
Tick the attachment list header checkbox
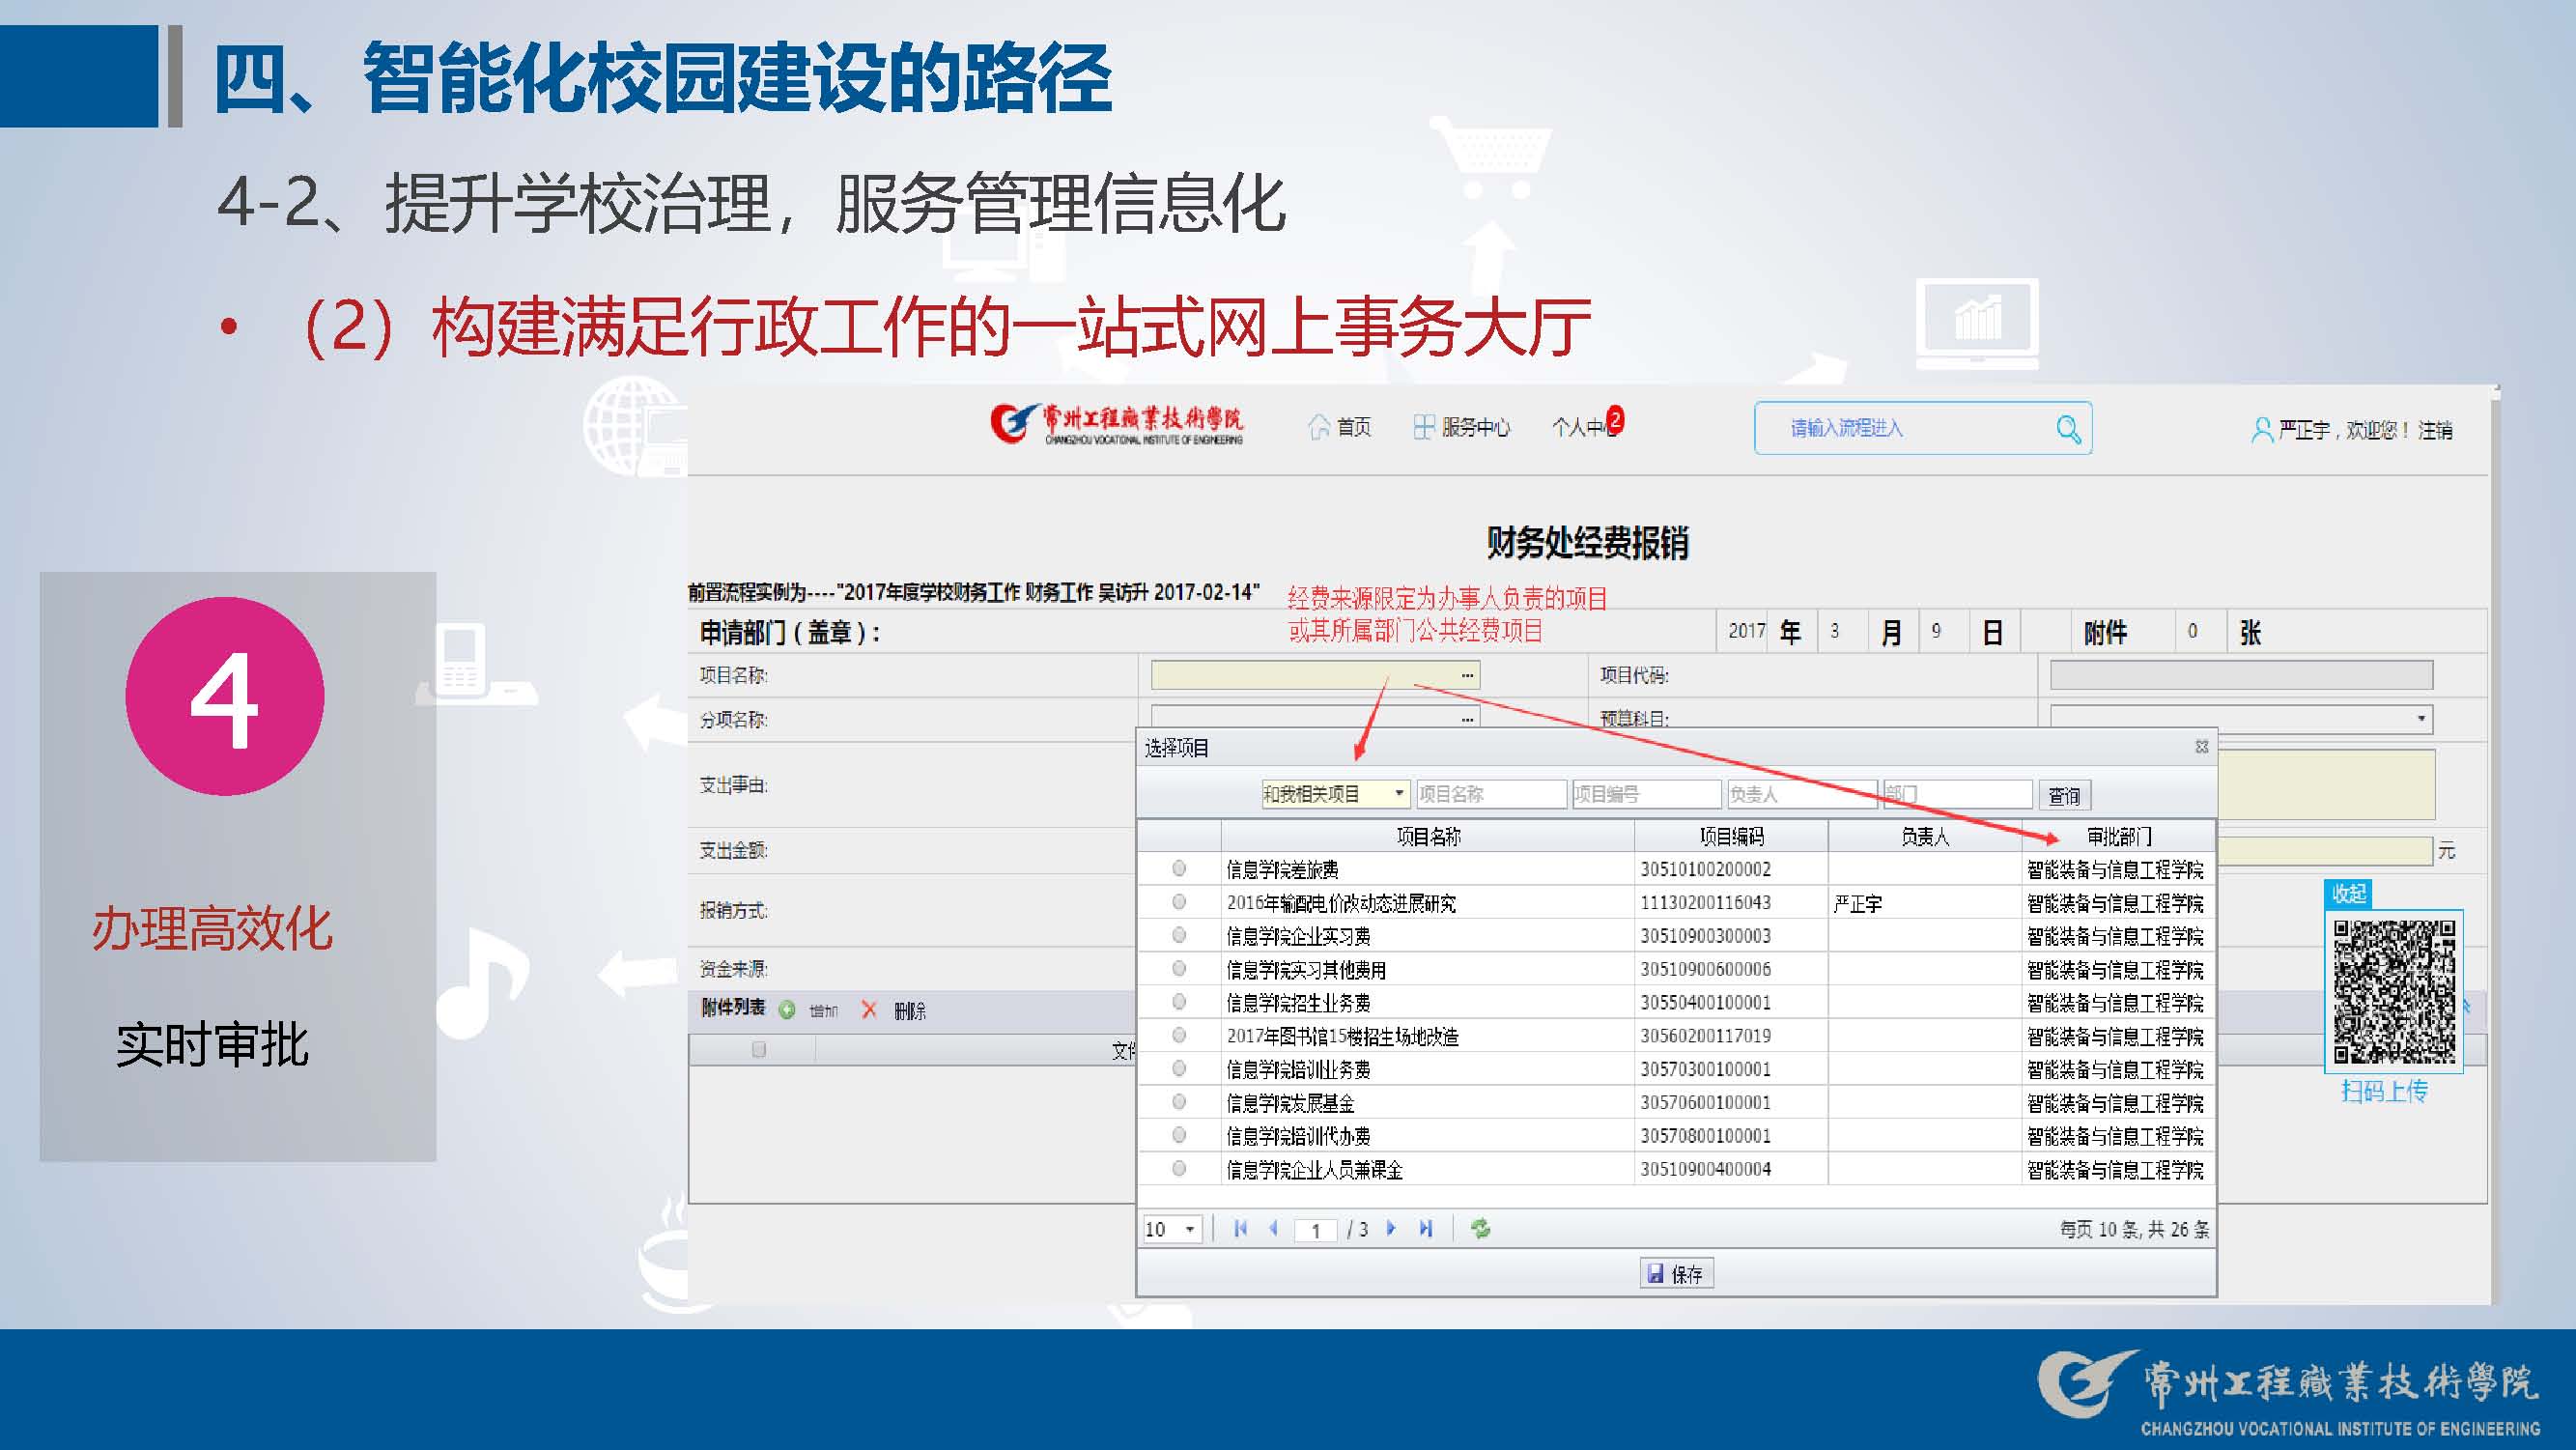tap(759, 1049)
